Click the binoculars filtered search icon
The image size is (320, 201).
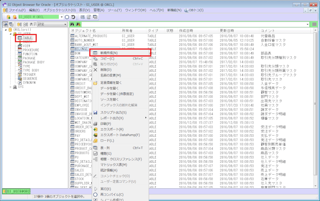[78, 24]
